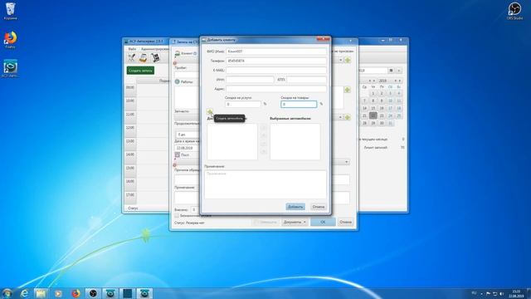
Task: Select day 8 in the main window calendar
Action: [x=373, y=100]
